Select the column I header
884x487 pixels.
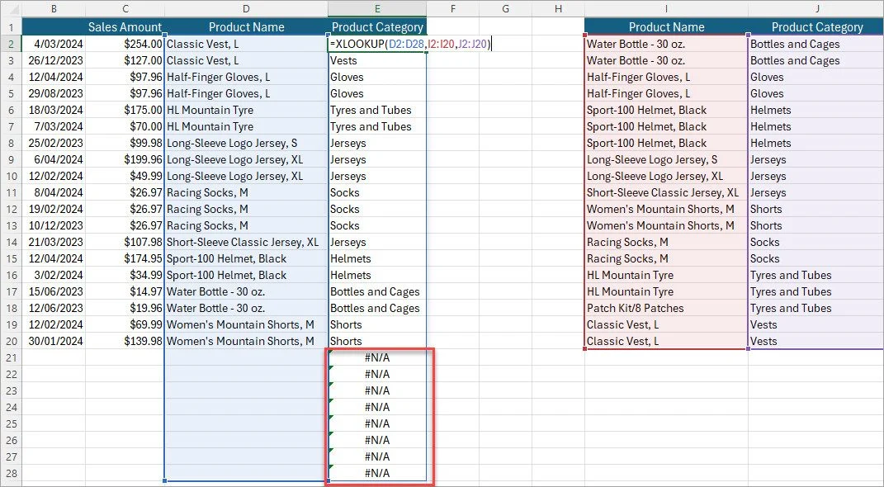(x=666, y=8)
